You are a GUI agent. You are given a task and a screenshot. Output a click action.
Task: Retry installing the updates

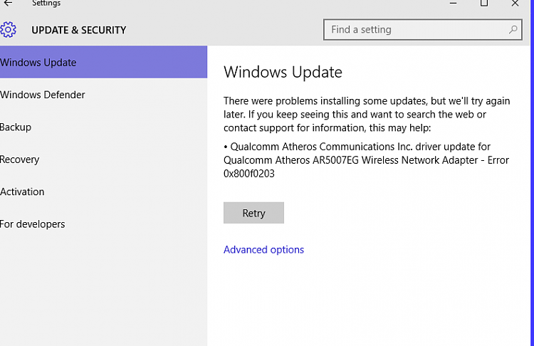pyautogui.click(x=253, y=213)
